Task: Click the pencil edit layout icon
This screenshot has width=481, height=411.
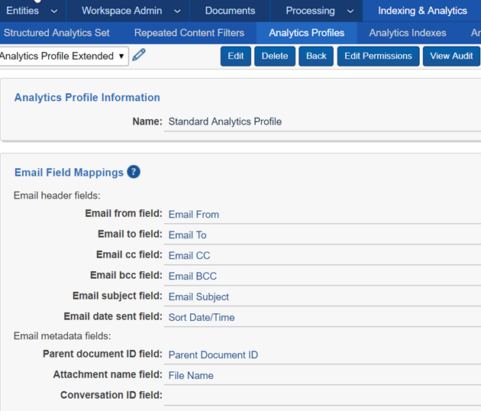Action: click(139, 55)
